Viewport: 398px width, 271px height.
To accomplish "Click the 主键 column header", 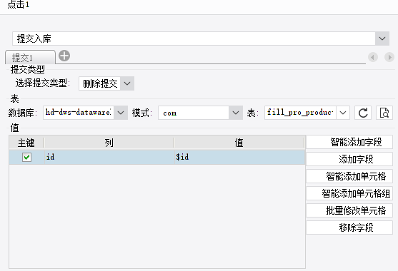I will pyautogui.click(x=26, y=143).
